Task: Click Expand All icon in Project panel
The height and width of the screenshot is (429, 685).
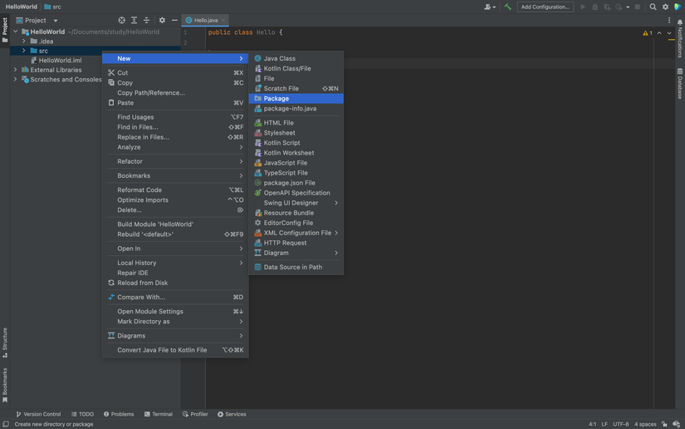Action: (134, 20)
